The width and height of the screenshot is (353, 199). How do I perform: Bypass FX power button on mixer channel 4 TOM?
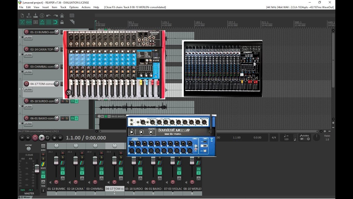tap(121, 173)
